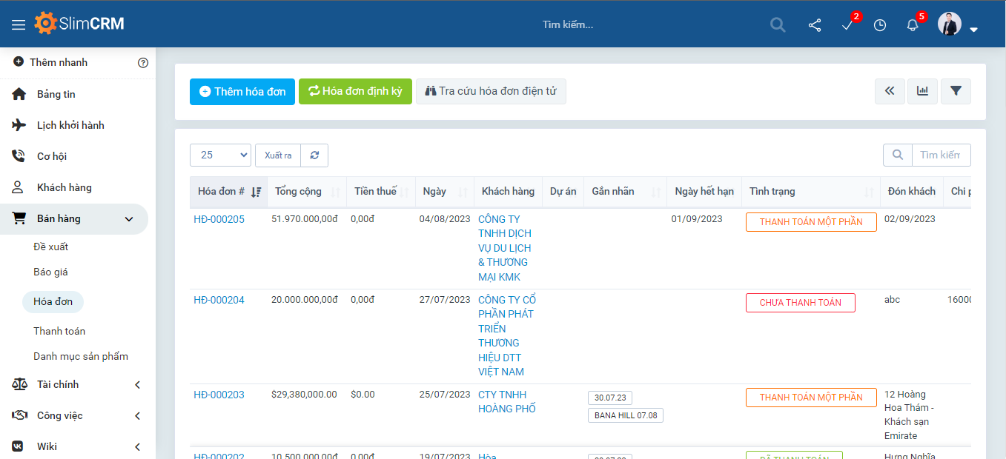Select Báo giá in the sidebar
1006x459 pixels.
pos(50,272)
